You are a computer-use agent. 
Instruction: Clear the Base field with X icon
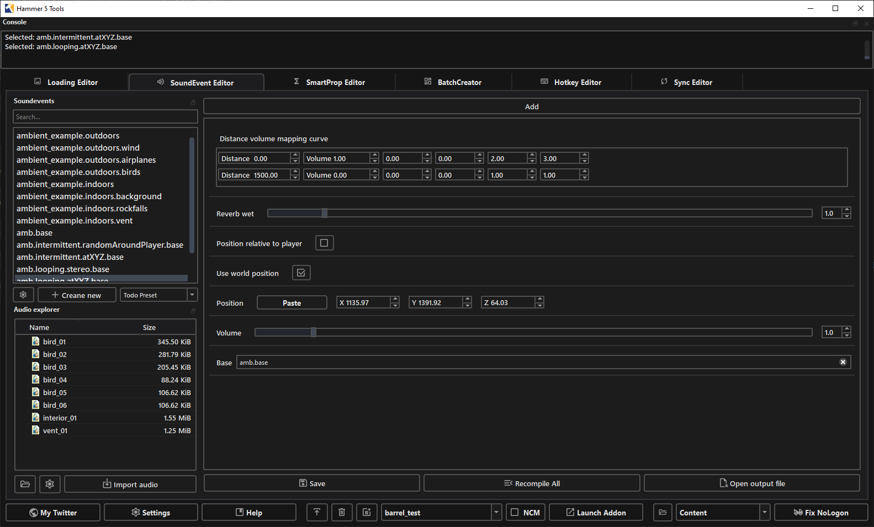pyautogui.click(x=843, y=362)
